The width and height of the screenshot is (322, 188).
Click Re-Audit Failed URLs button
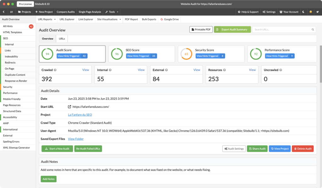pyautogui.click(x=88, y=149)
